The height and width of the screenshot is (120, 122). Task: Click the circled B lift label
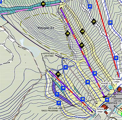pos(87,106)
